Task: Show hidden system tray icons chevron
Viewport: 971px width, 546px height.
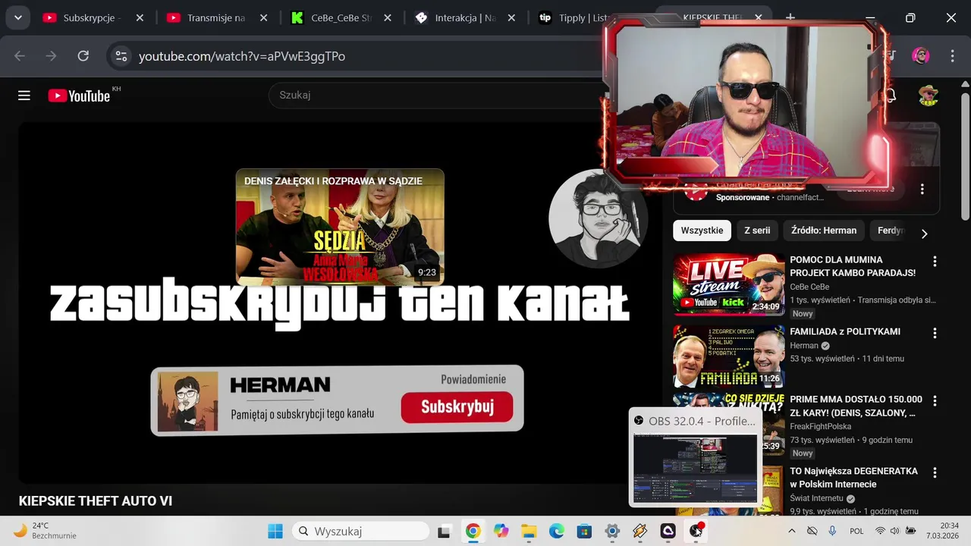Action: click(792, 531)
